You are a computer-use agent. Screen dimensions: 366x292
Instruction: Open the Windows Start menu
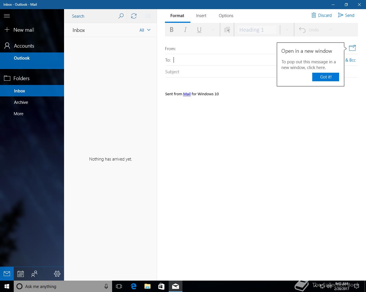coord(7,286)
